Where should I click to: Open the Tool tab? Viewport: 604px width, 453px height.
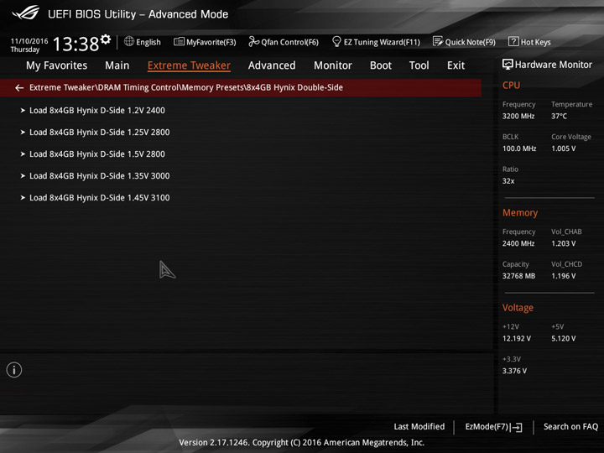(x=419, y=65)
